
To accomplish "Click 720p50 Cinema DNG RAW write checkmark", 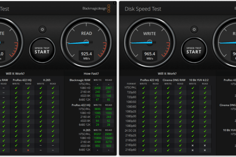I will click(x=168, y=93).
